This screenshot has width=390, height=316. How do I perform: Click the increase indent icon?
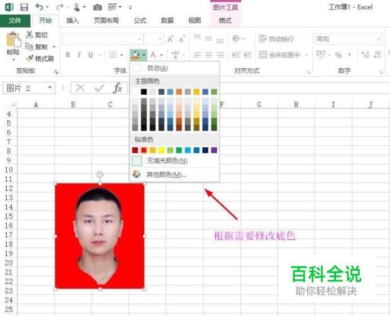coord(248,55)
